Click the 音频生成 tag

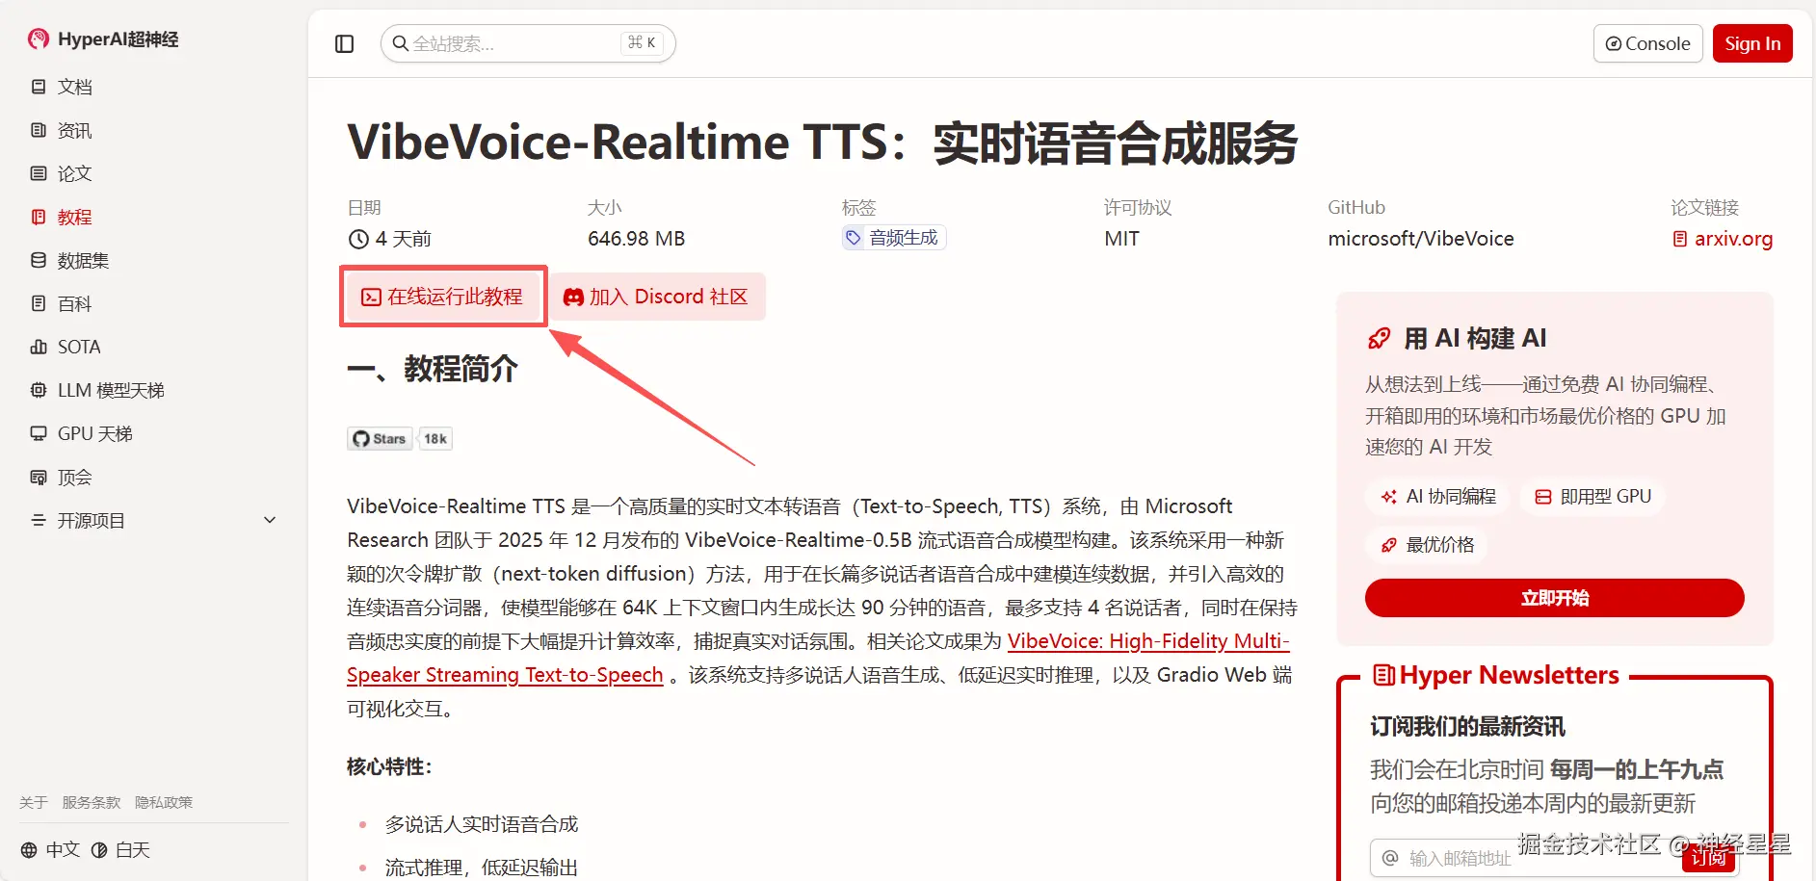(894, 238)
